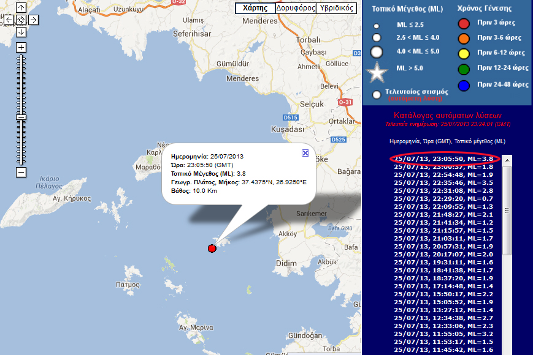This screenshot has height=355, width=533.
Task: Click the red earthquake marker on map
Action: (212, 248)
